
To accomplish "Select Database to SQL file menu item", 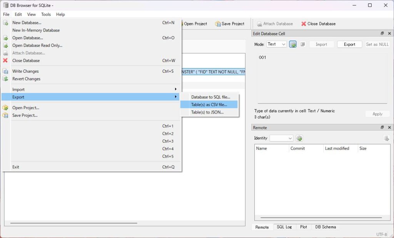I will click(210, 97).
